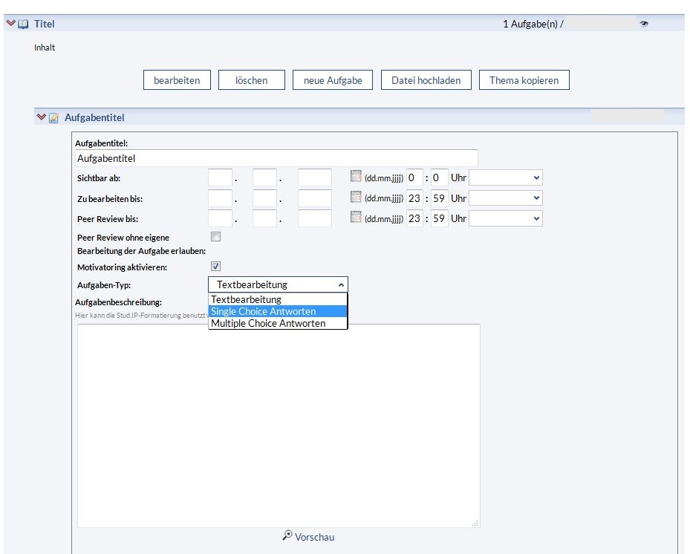Click the bearbeiten button
Screen dimensions: 690x554
(177, 80)
